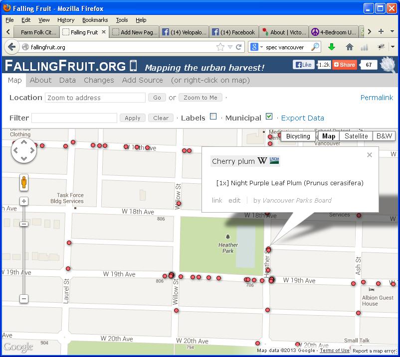Image resolution: width=400 pixels, height=357 pixels.
Task: Open the Bookmarks menu
Action: pos(95,20)
